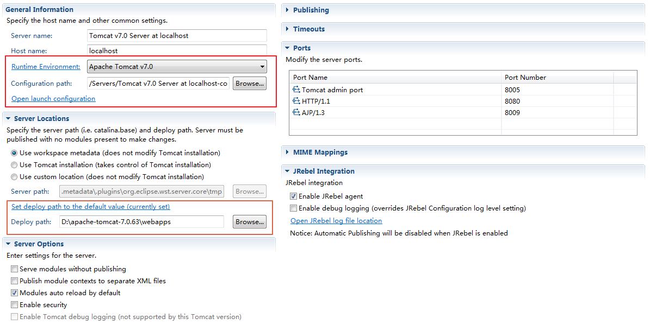Click the General Information section title
Image resolution: width=650 pixels, height=331 pixels.
[39, 10]
